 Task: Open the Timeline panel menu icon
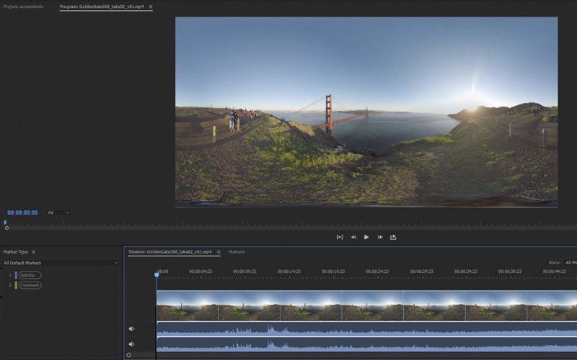(x=217, y=252)
